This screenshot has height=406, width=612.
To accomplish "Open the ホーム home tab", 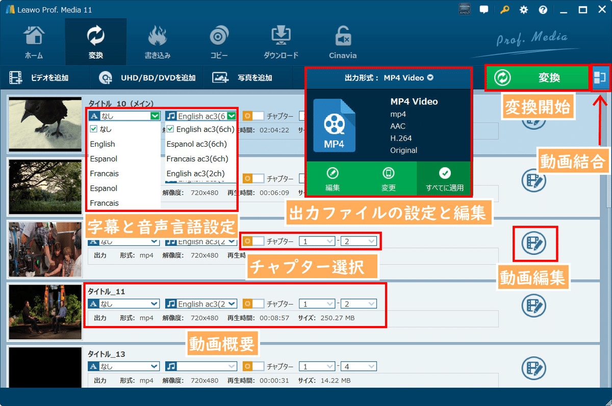I will [x=34, y=43].
